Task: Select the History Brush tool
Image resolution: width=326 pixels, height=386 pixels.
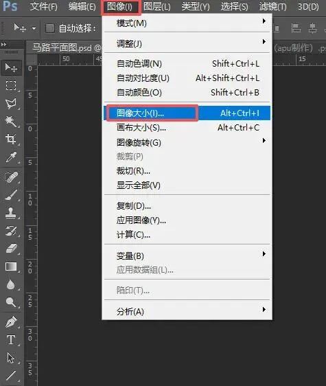Action: pos(11,231)
